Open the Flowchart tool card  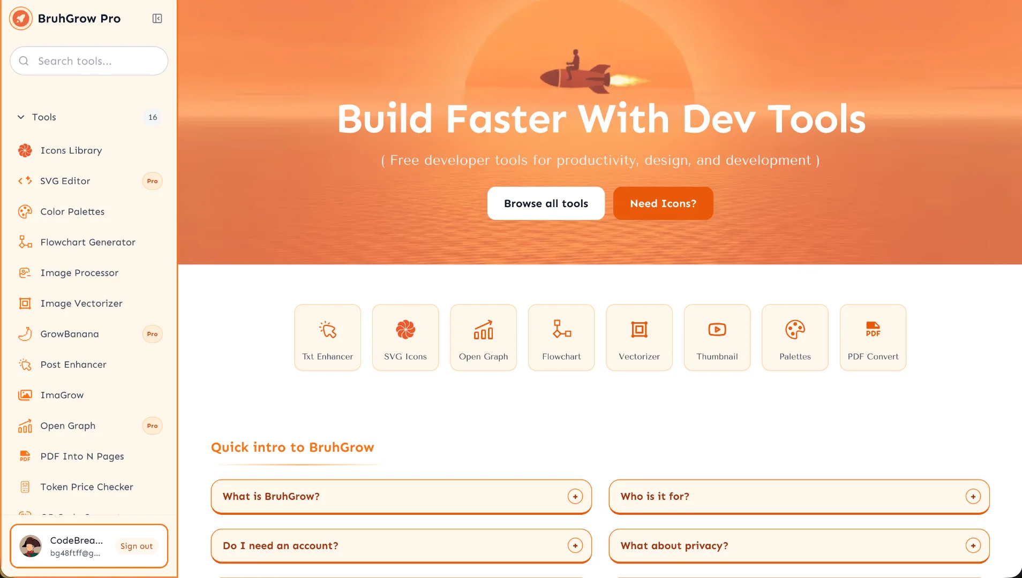tap(561, 337)
